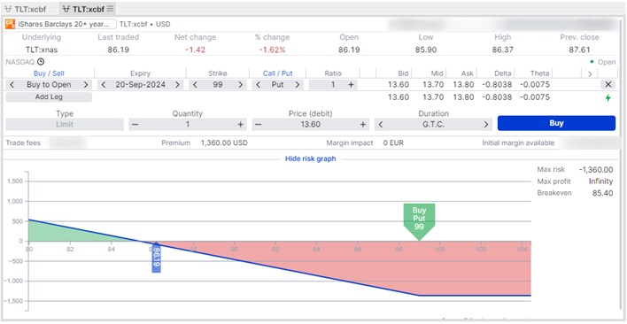
Task: Increase price with the plus icon
Action: pyautogui.click(x=363, y=125)
